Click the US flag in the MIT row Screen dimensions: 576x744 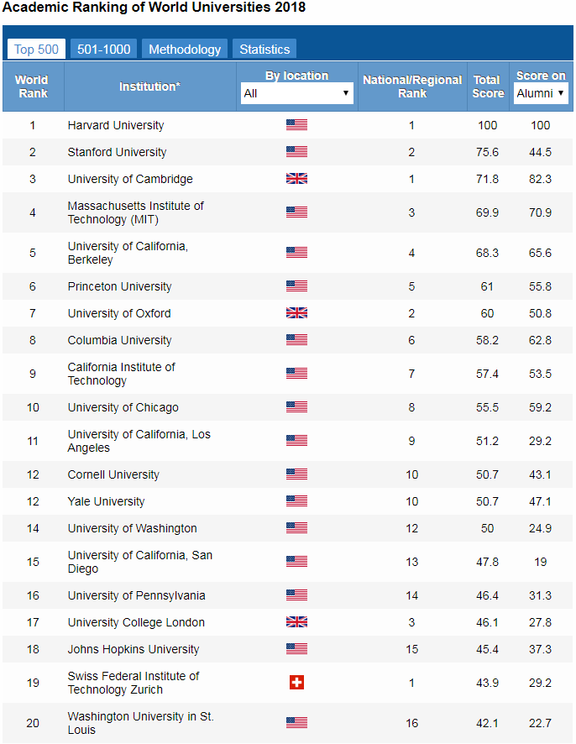pyautogui.click(x=296, y=212)
